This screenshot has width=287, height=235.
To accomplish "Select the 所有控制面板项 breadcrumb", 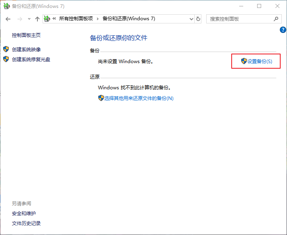I will click(76, 19).
